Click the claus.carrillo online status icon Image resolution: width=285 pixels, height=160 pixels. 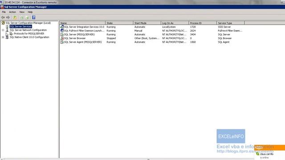tap(258, 154)
